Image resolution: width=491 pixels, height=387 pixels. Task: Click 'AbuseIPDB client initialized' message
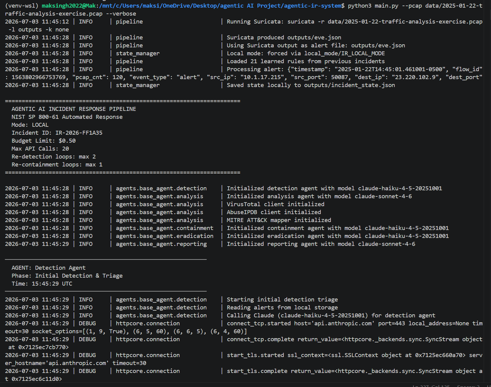click(x=274, y=212)
